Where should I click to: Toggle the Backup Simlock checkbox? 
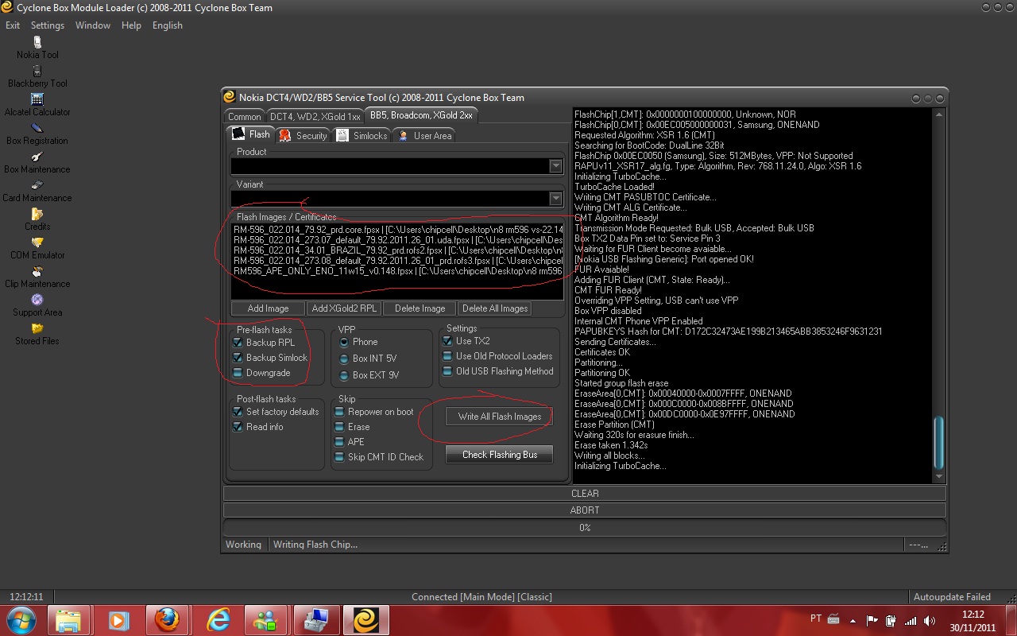point(238,357)
